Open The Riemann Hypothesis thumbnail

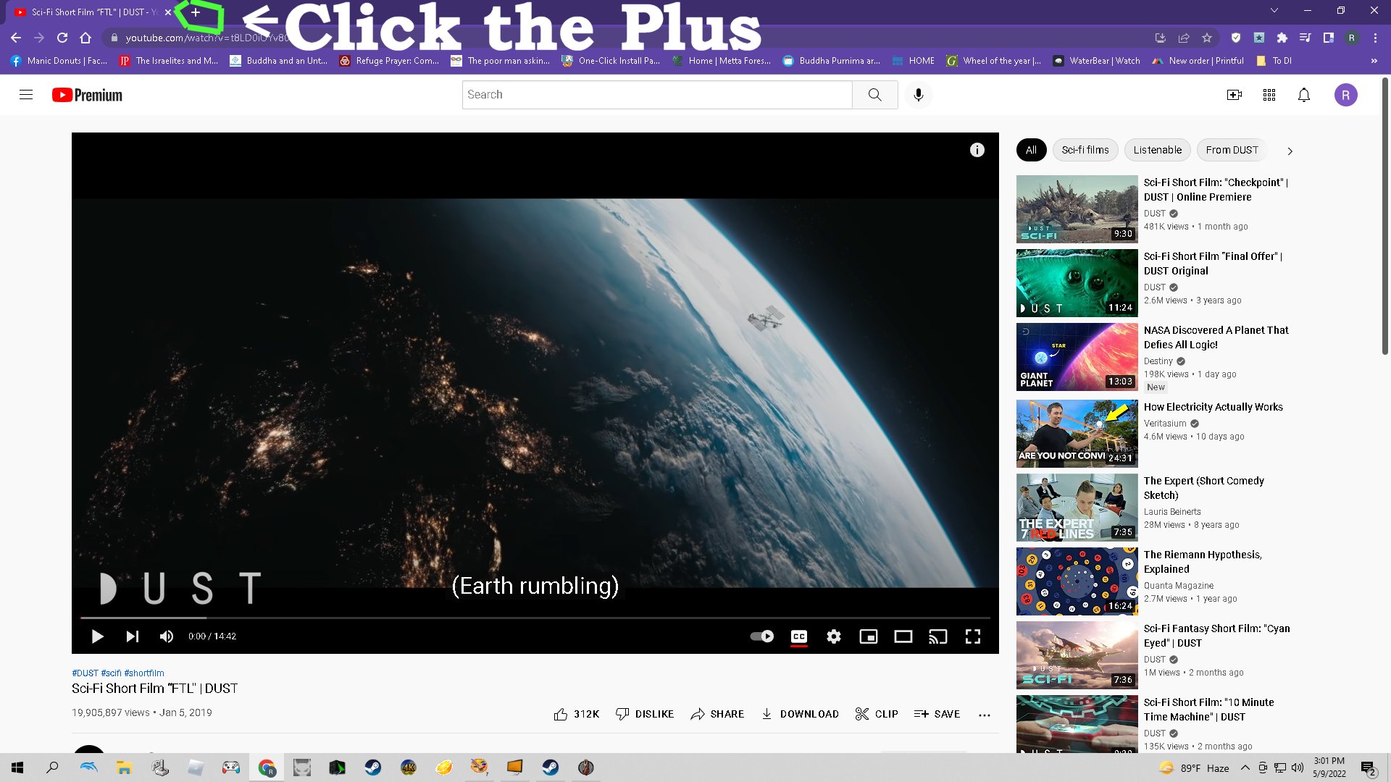(x=1077, y=581)
